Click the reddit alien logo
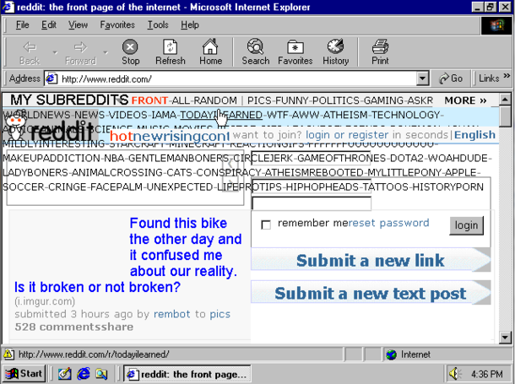This screenshot has width=515, height=384. click(x=16, y=127)
